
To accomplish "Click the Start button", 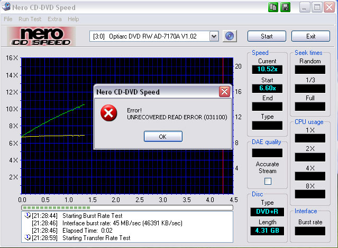I will pos(267,36).
